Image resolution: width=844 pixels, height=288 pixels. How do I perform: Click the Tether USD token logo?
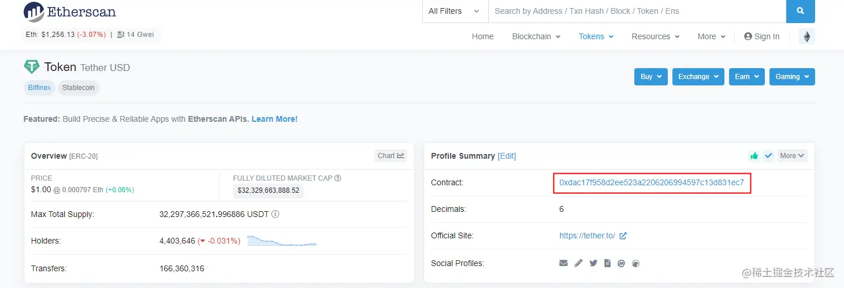[x=32, y=67]
